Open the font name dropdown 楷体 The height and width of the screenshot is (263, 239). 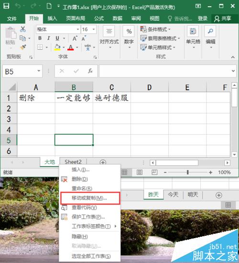coord(78,29)
